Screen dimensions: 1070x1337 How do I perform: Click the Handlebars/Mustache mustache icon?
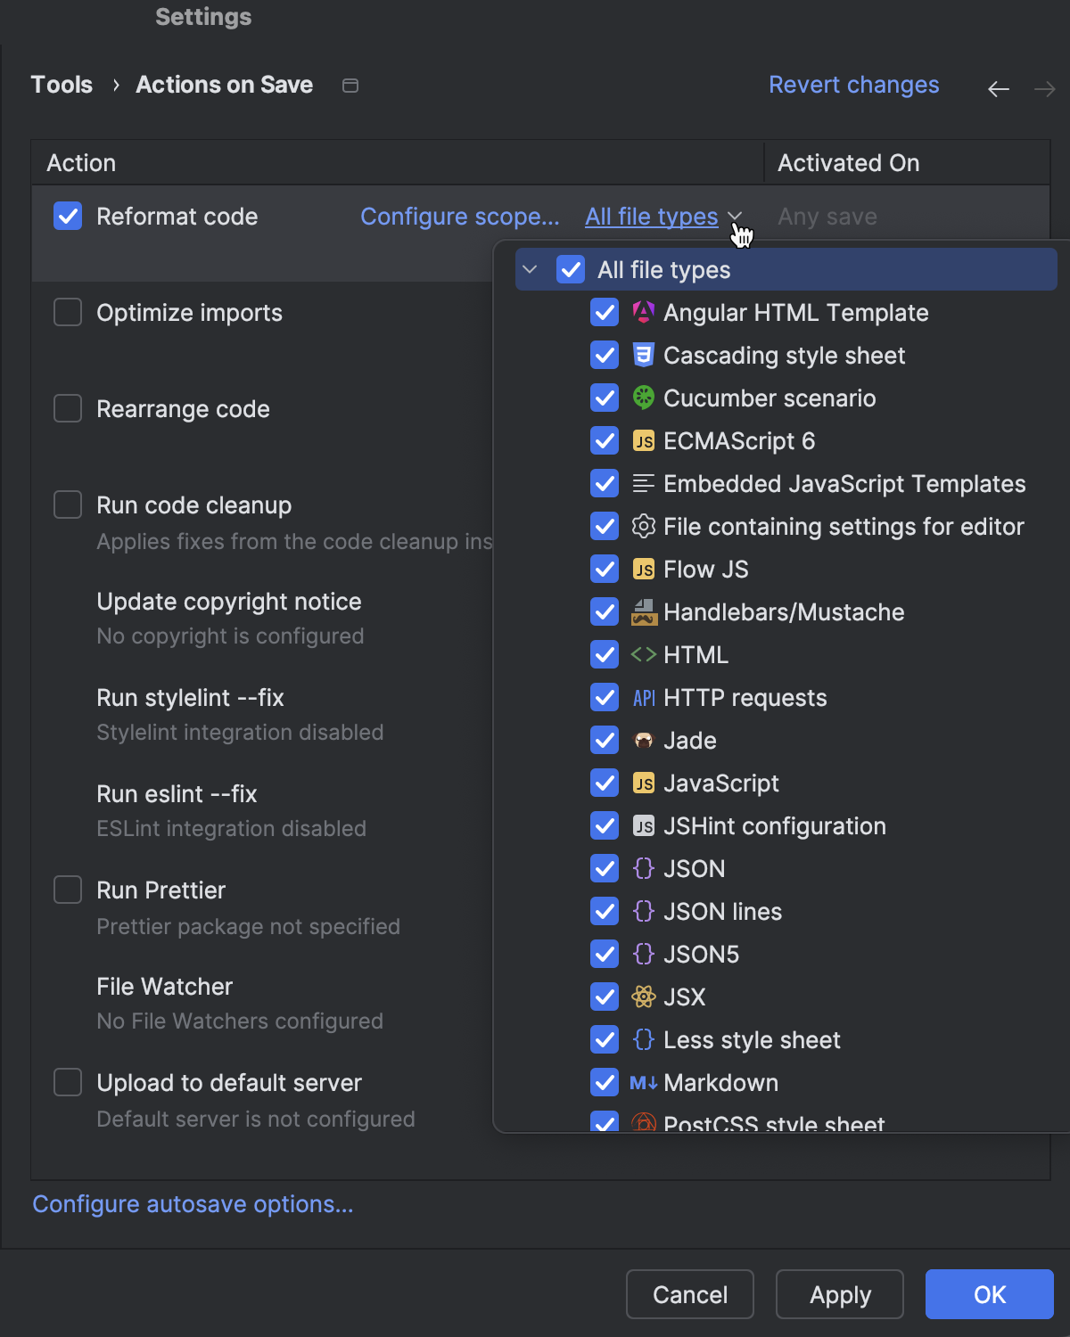point(643,612)
